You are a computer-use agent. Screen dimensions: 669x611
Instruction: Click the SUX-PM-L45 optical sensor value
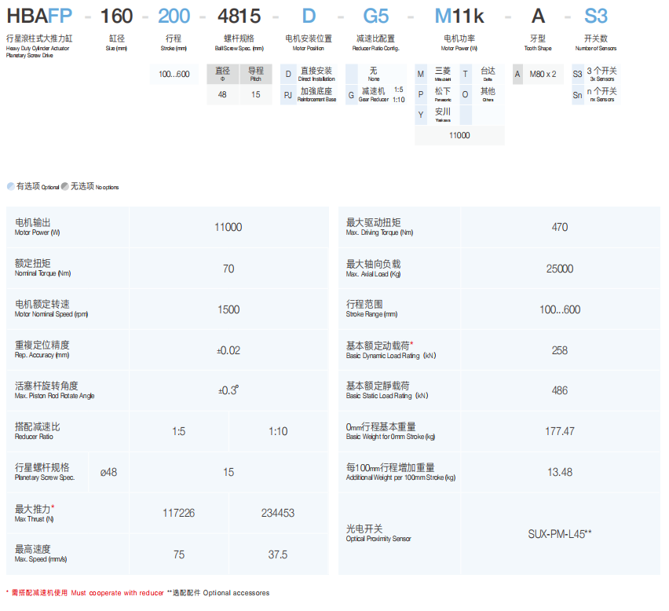tap(559, 533)
